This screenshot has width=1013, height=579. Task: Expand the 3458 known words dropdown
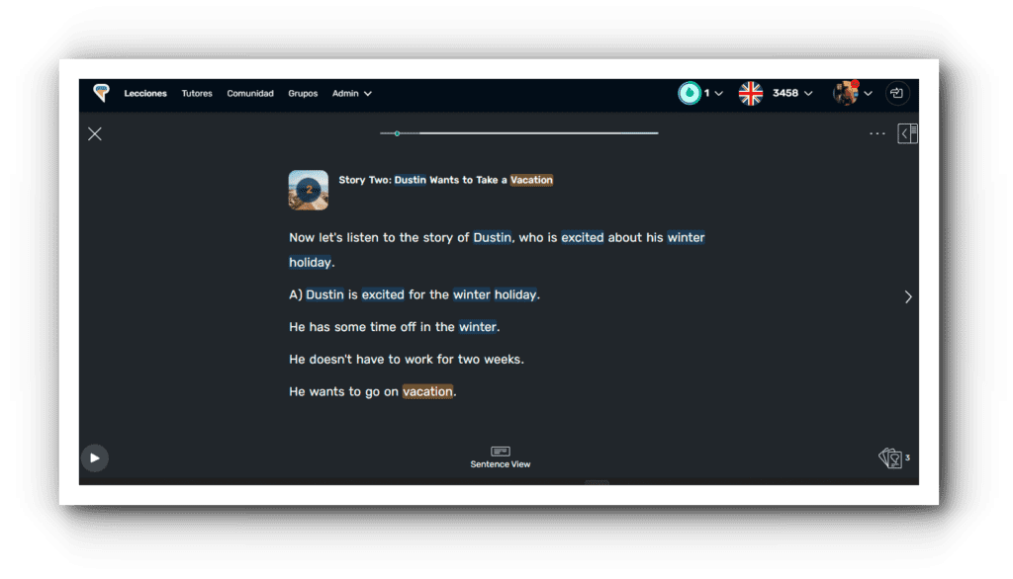792,93
